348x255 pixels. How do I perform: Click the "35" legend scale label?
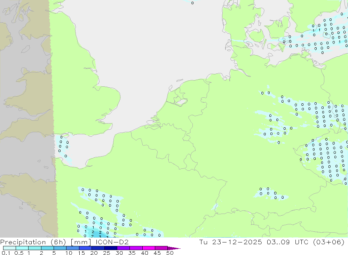click(132, 253)
